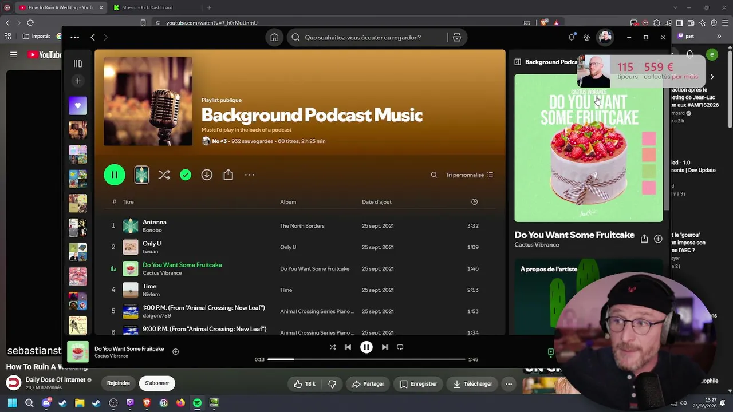Open the Browse icon in Spotify search bar
Screen dimensions: 733x412
tap(457, 38)
